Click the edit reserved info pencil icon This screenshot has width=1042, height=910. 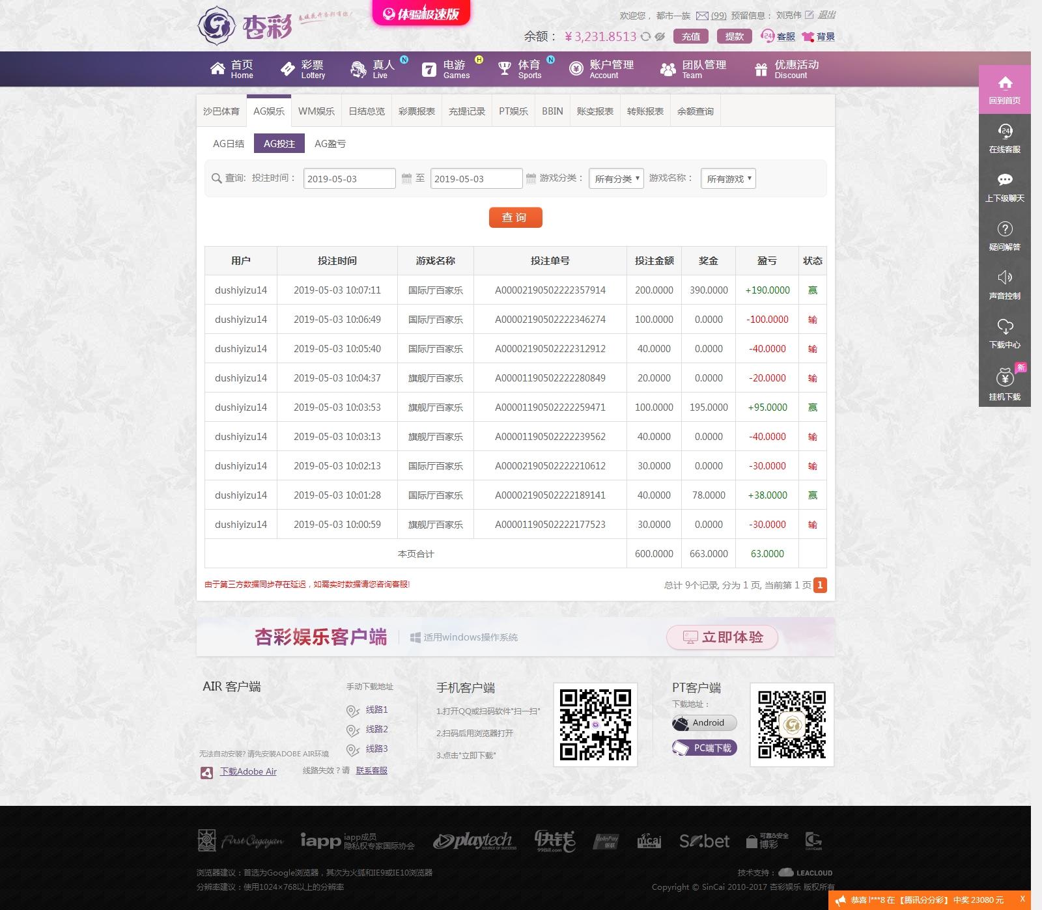pyautogui.click(x=809, y=15)
